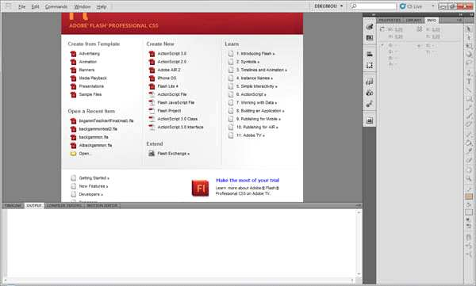Open the collapsed Swatches panel icon
476x286 pixels.
370,37
